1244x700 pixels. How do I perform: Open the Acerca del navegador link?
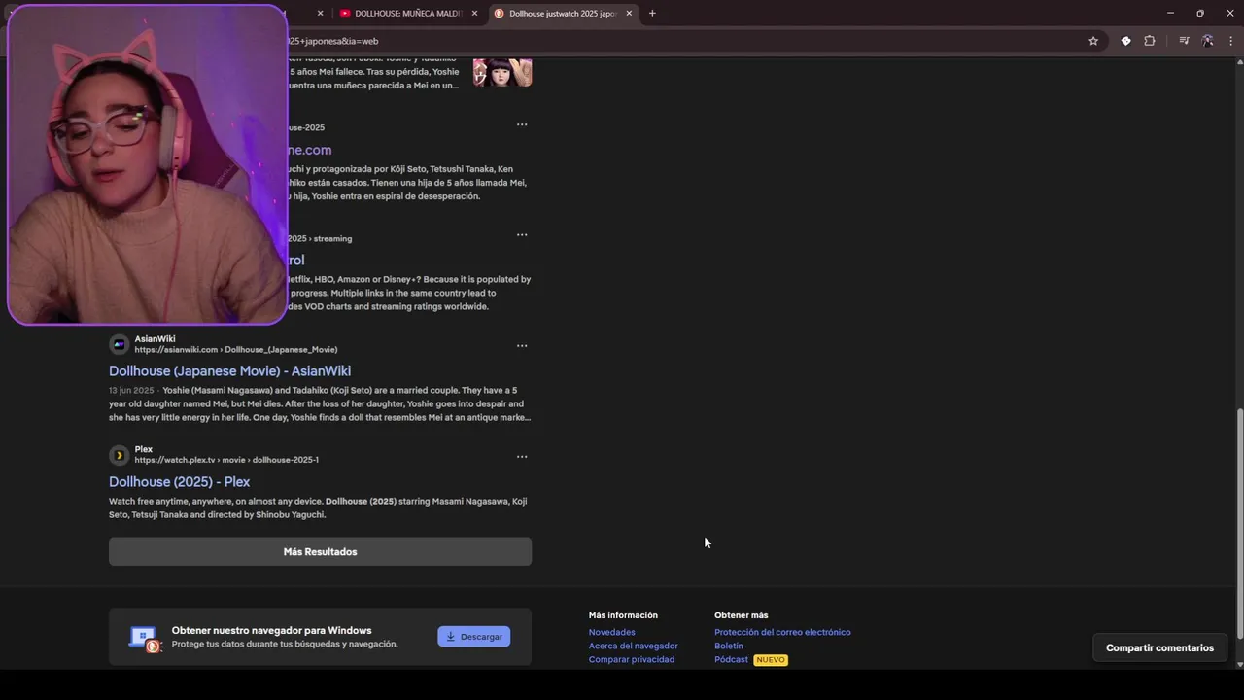pyautogui.click(x=633, y=646)
